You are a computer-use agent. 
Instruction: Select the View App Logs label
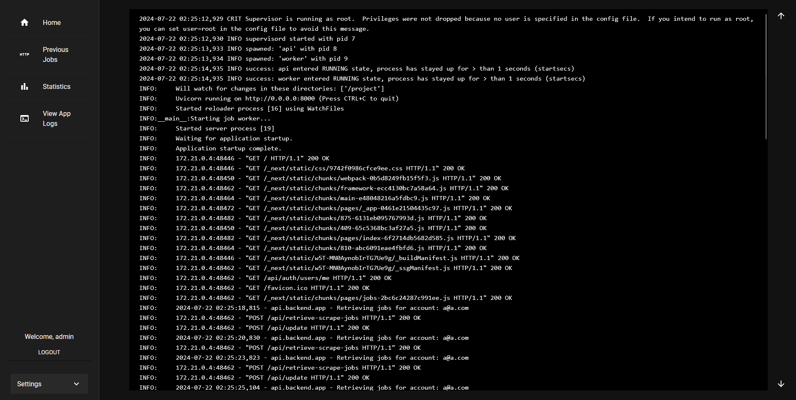pyautogui.click(x=57, y=118)
